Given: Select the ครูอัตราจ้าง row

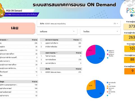Looking at the screenshot, I should click(x=19, y=50).
